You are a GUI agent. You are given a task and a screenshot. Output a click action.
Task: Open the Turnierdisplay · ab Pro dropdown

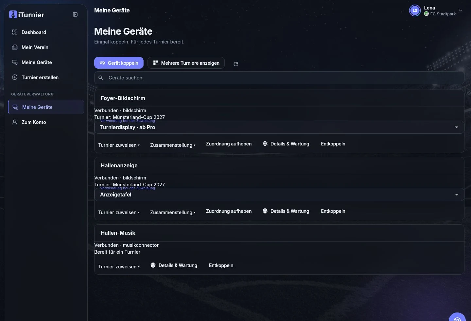point(279,127)
